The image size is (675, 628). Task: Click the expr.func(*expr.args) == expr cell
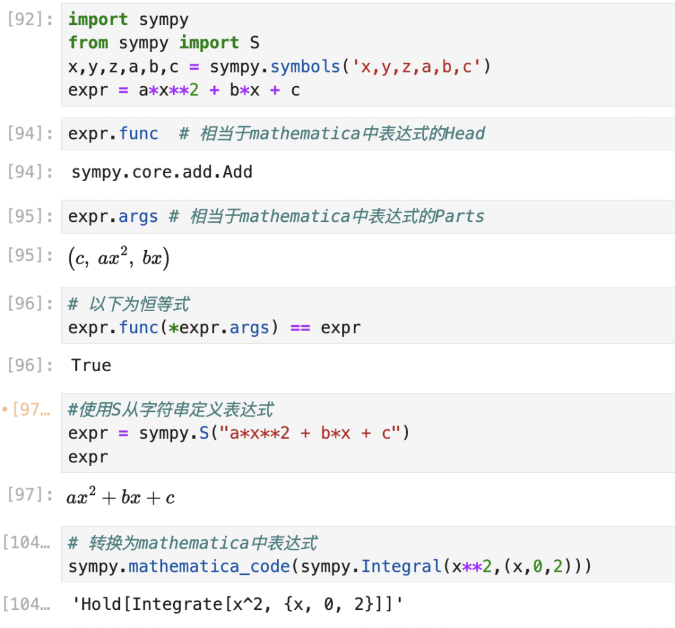pyautogui.click(x=367, y=316)
